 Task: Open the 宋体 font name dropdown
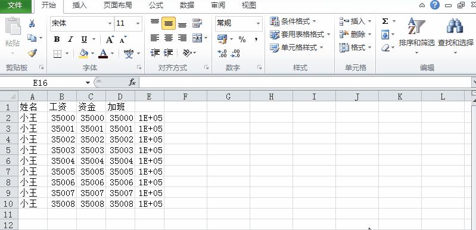110,23
